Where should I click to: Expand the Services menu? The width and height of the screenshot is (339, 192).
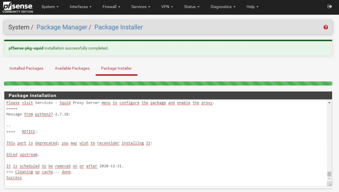pos(141,7)
